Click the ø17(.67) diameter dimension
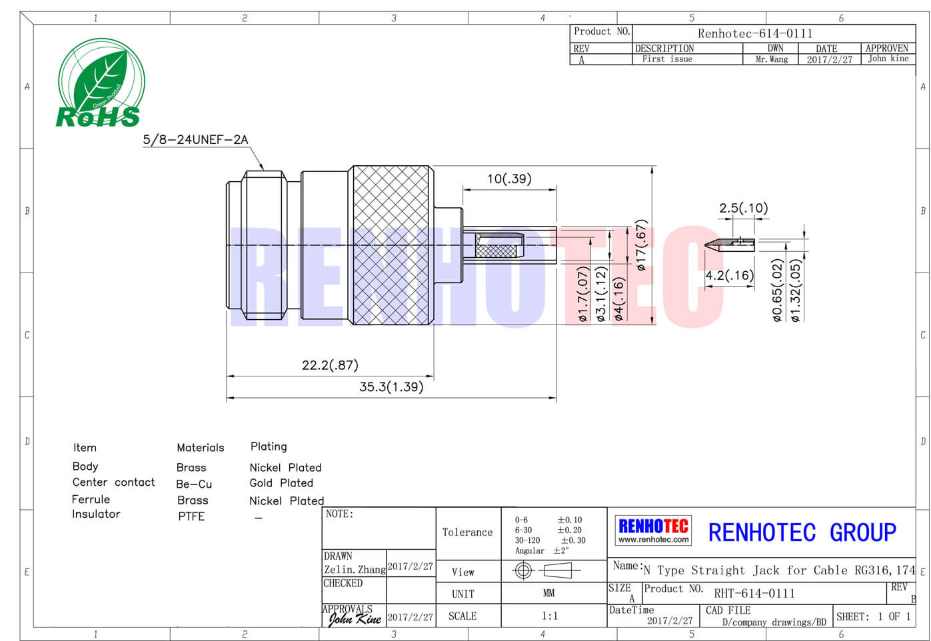Image resolution: width=931 pixels, height=641 pixels. click(x=641, y=245)
